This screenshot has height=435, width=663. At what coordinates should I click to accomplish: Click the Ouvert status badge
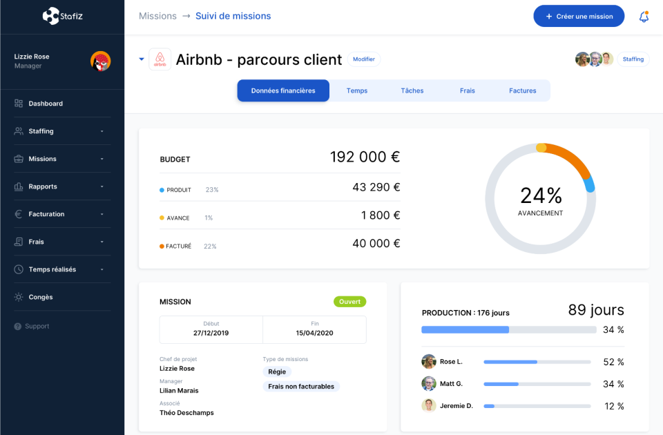[x=349, y=301]
